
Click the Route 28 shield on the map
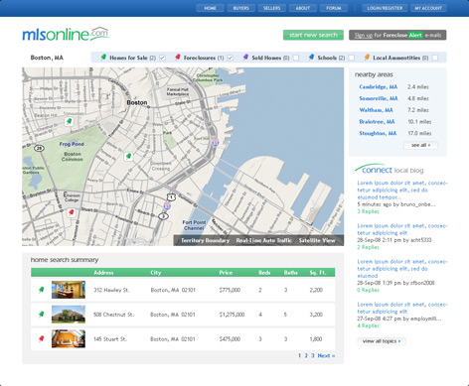[x=40, y=148]
